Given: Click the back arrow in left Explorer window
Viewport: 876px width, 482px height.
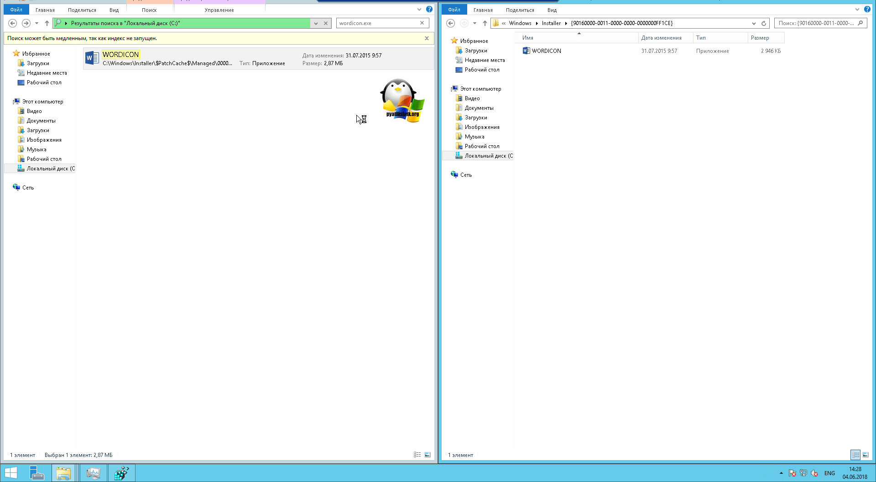Looking at the screenshot, I should [13, 23].
